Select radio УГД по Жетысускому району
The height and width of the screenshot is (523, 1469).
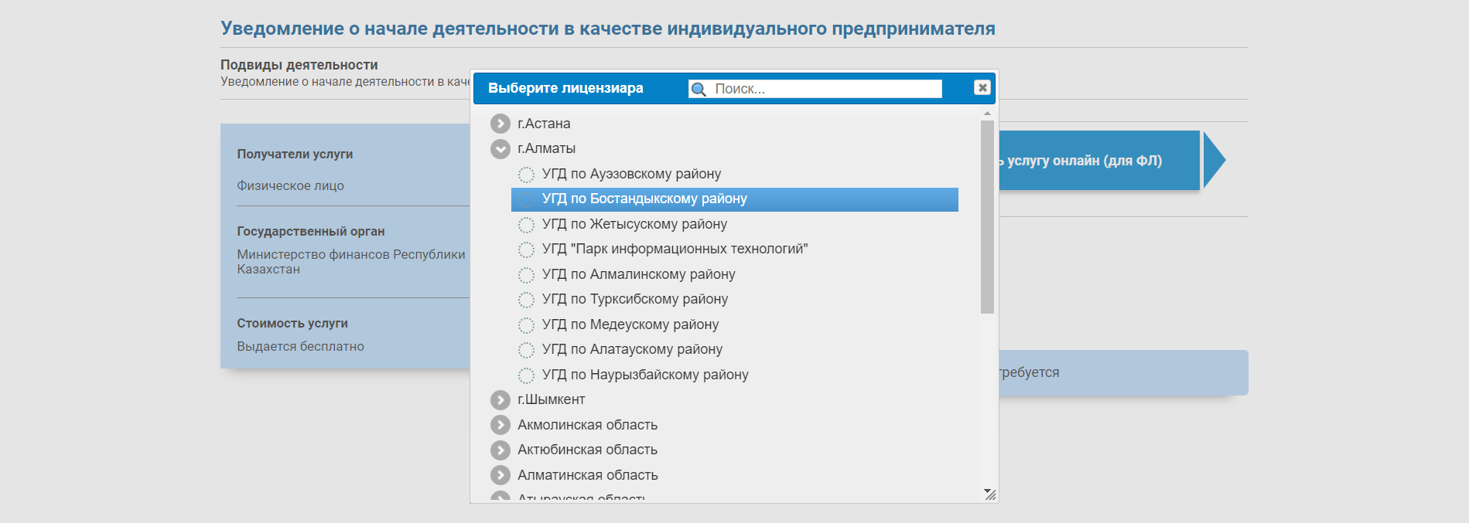tap(526, 225)
